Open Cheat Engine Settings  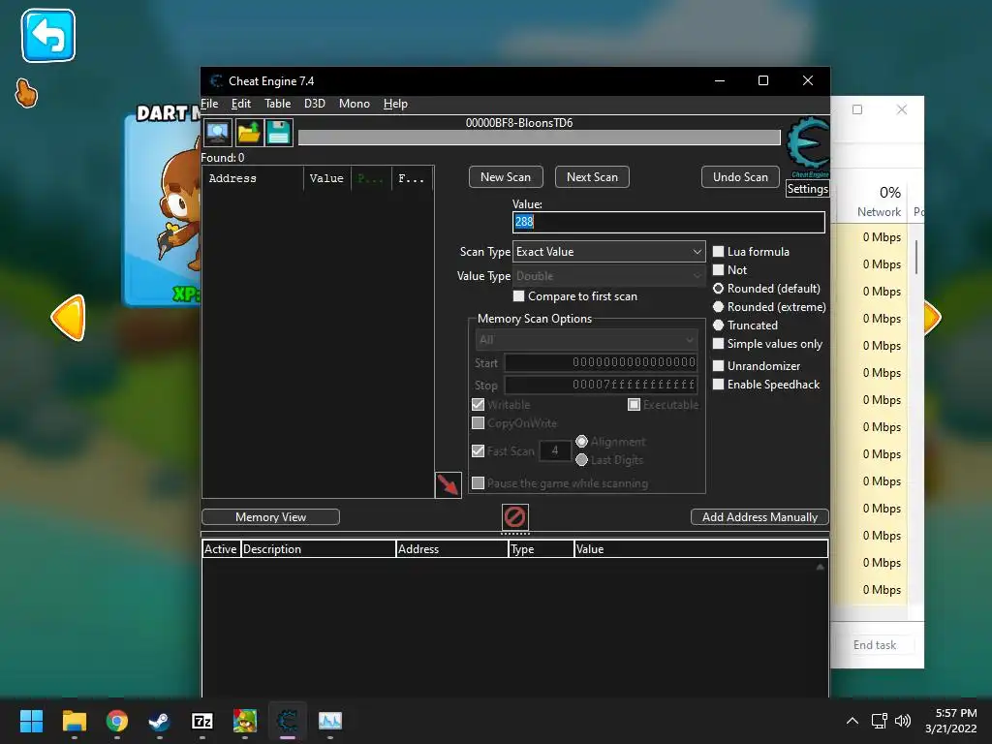(807, 189)
